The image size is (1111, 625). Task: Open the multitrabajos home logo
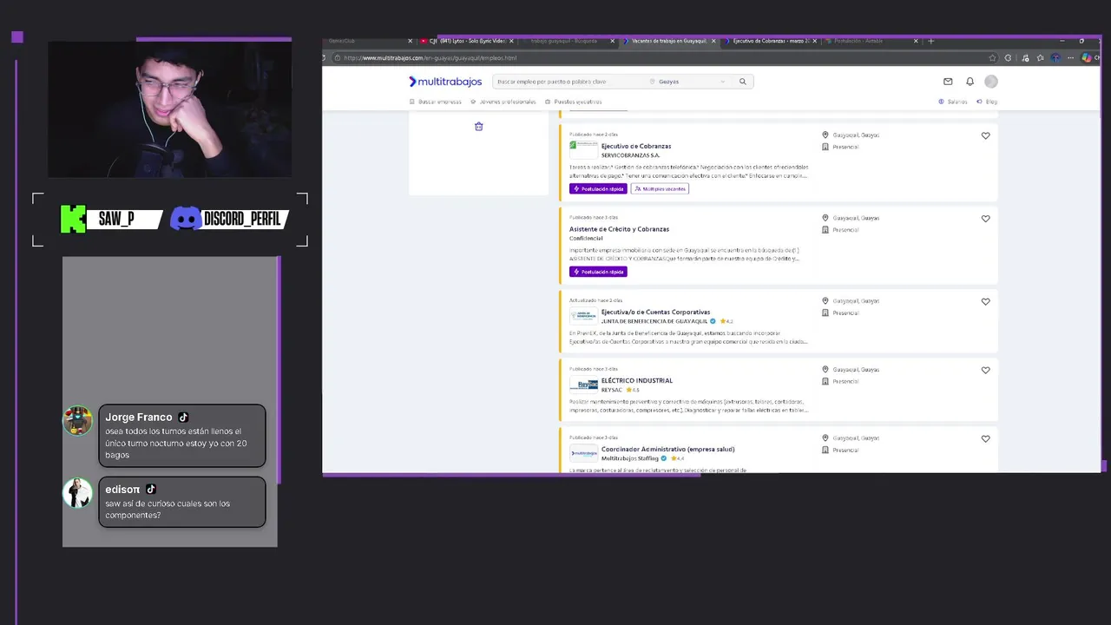[x=445, y=82]
